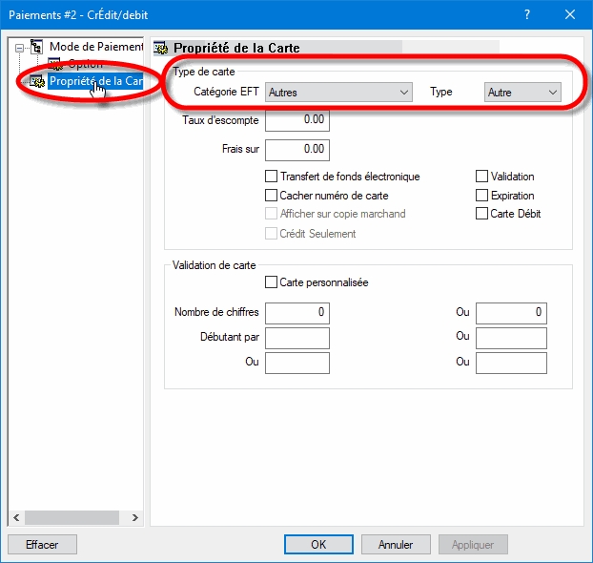
Task: Select Propriété de la Carte in tree
Action: [94, 81]
